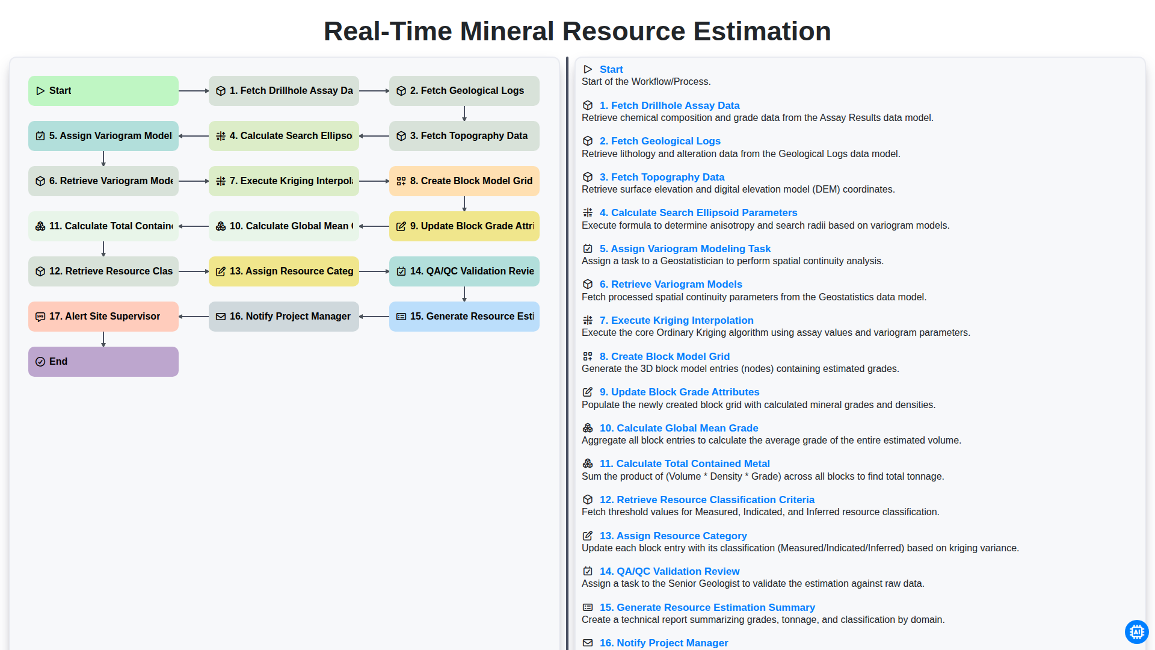Viewport: 1155px width, 650px height.
Task: Select the 12. Retrieve Resource Clas node
Action: 103,271
